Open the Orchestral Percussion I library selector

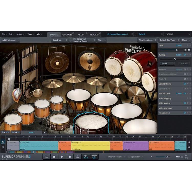[120, 34]
